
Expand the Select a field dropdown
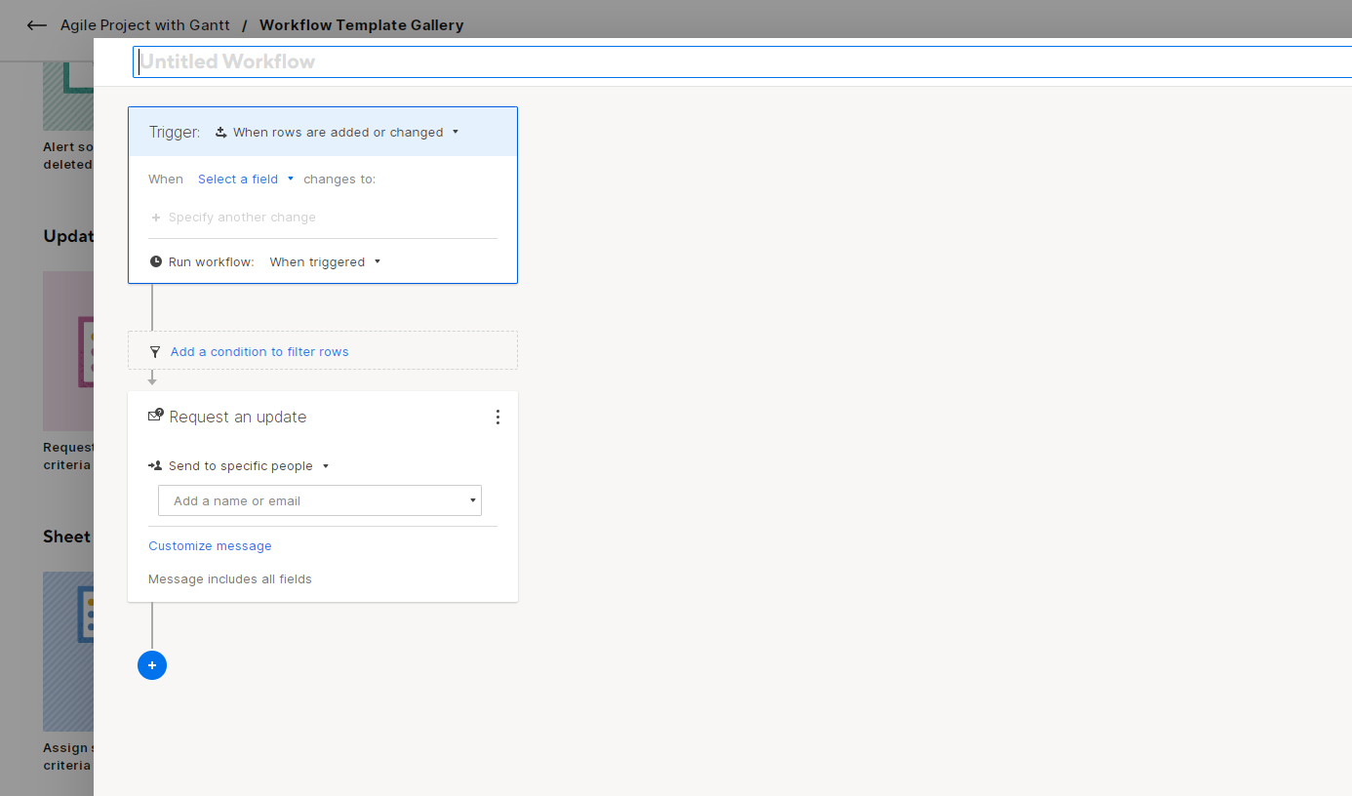click(246, 179)
